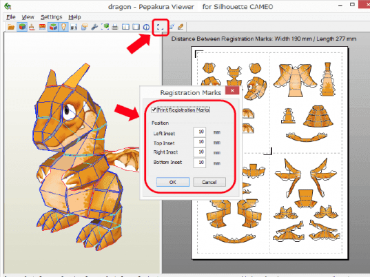This screenshot has height=277, width=370.
Task: Click the red counter display icon
Action: click(x=42, y=27)
